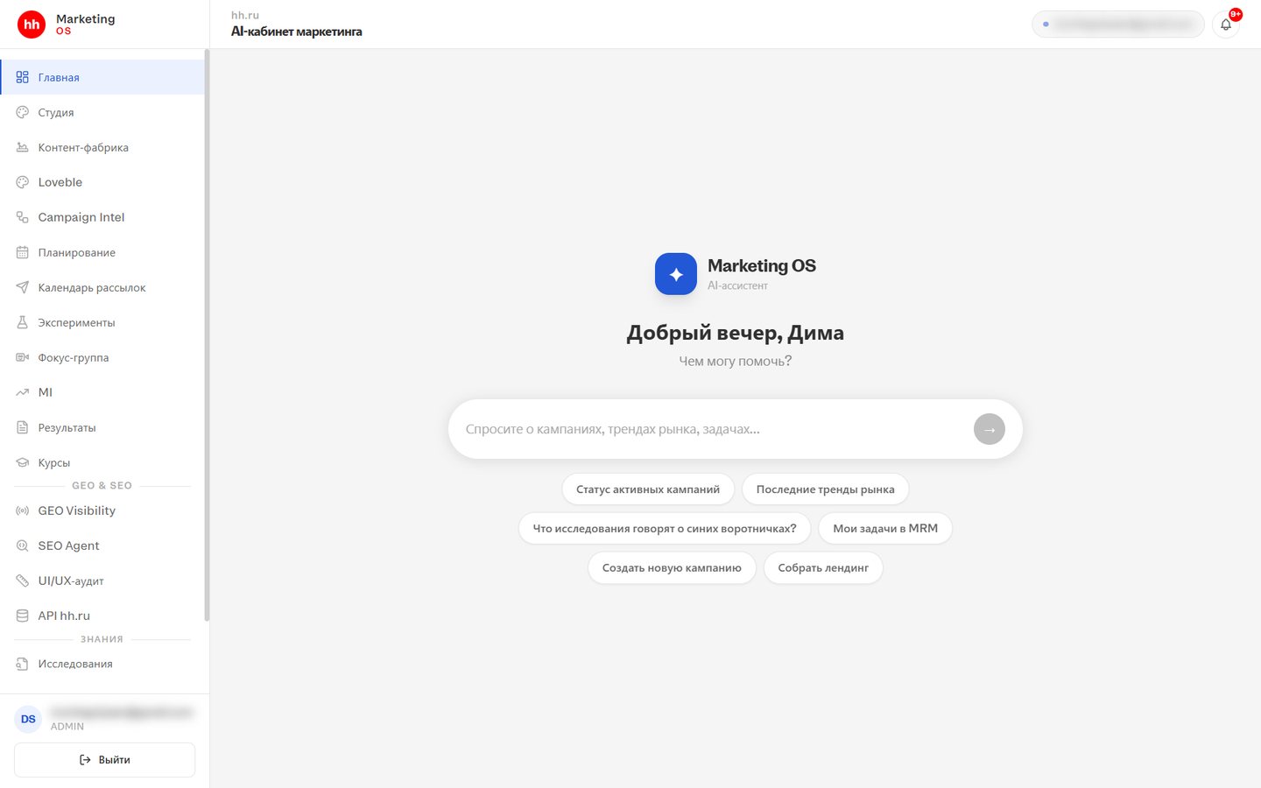Click the Главная grid icon in sidebar
Viewport: 1261px width, 788px height.
tap(23, 77)
